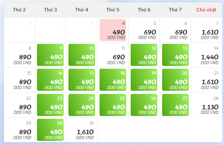Select green date 9 cell
The height and width of the screenshot is (145, 224).
(x=50, y=55)
